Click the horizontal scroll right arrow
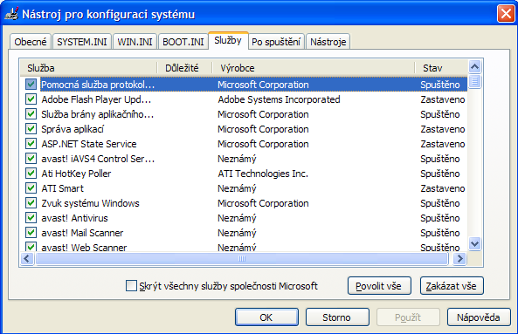 tap(459, 258)
